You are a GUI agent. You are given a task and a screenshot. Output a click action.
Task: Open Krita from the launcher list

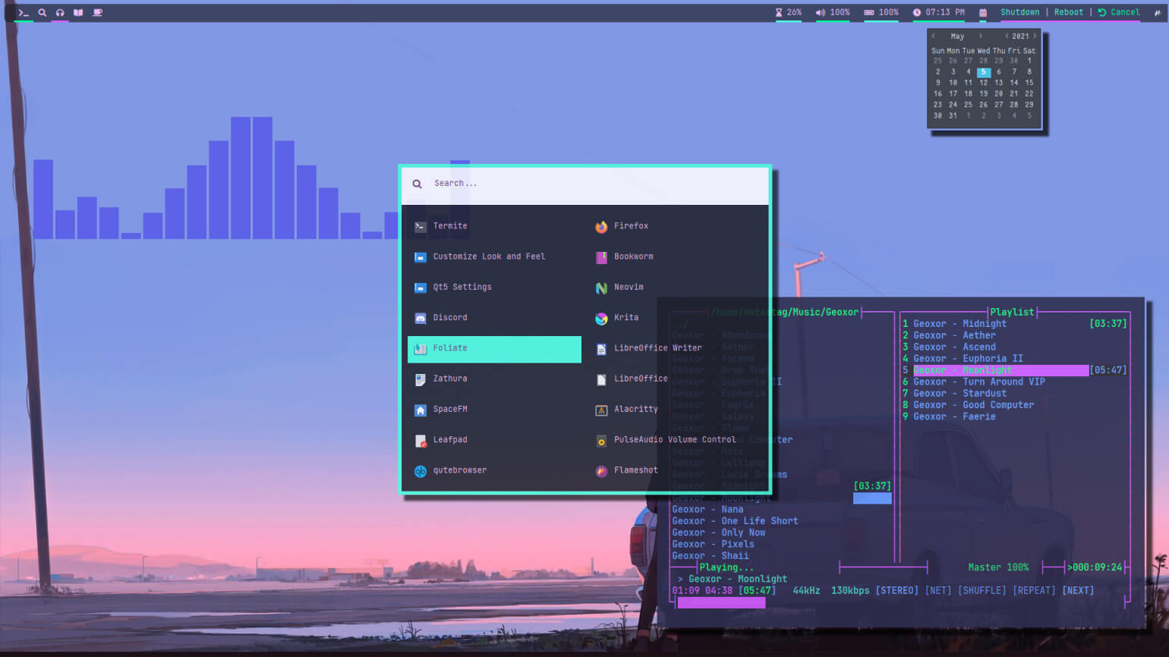point(625,318)
